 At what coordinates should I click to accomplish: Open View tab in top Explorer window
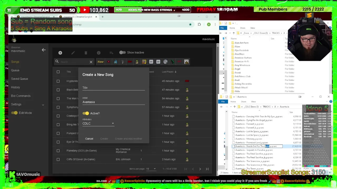click(x=252, y=28)
